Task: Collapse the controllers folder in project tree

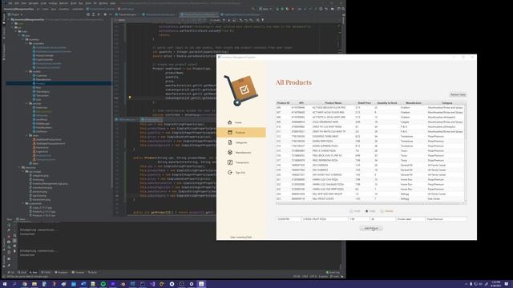Action: (x=26, y=43)
